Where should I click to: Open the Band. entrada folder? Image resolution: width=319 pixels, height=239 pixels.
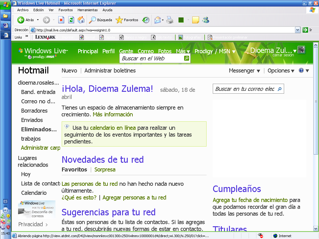pos(38,92)
